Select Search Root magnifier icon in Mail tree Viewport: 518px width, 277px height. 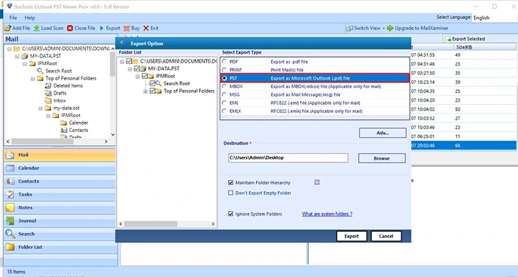(x=40, y=71)
